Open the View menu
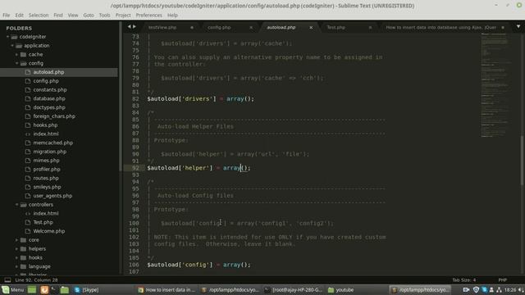The height and width of the screenshot is (295, 525). coord(73,15)
